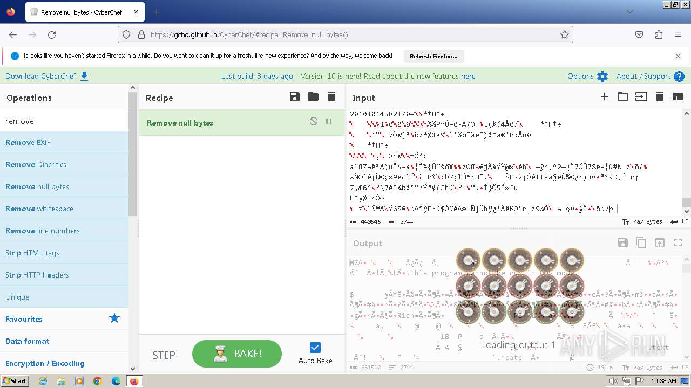Open the List all tabs dropdown
691x388 pixels.
pos(630,11)
